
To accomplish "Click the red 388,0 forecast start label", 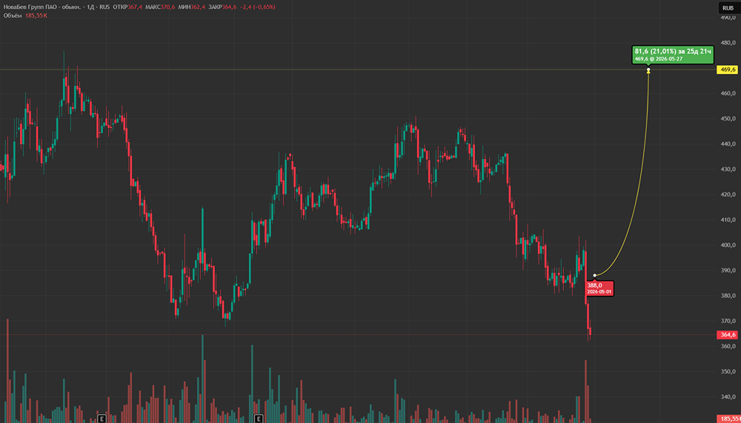I will pos(599,288).
